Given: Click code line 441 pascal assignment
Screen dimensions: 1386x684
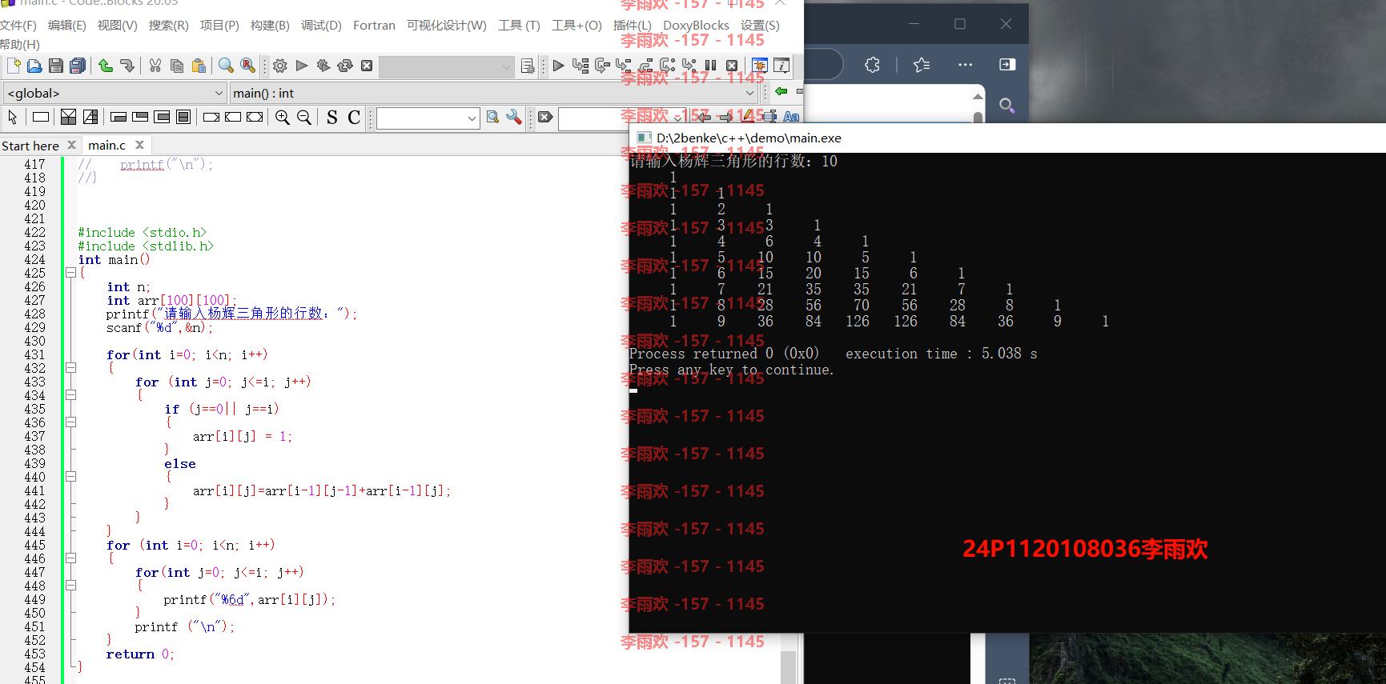Looking at the screenshot, I should 322,491.
